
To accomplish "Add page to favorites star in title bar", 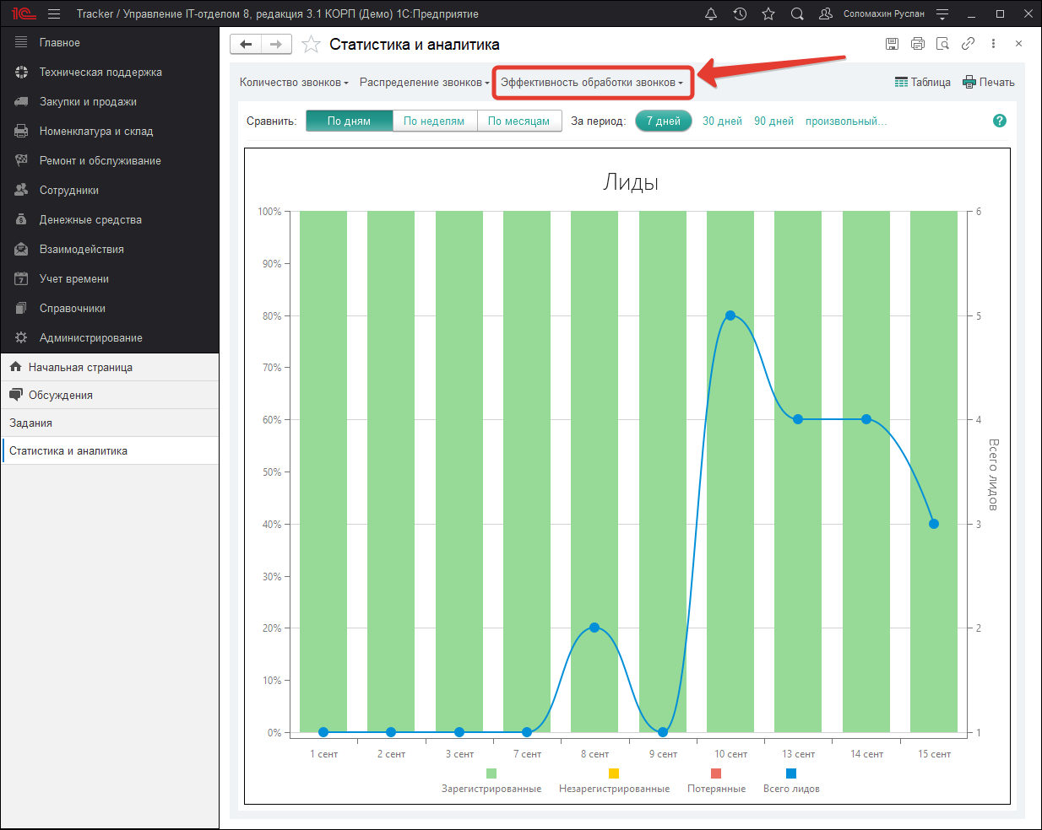I will coord(768,13).
